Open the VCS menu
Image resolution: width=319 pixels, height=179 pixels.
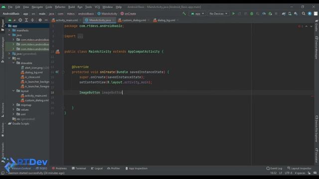[x=97, y=7]
